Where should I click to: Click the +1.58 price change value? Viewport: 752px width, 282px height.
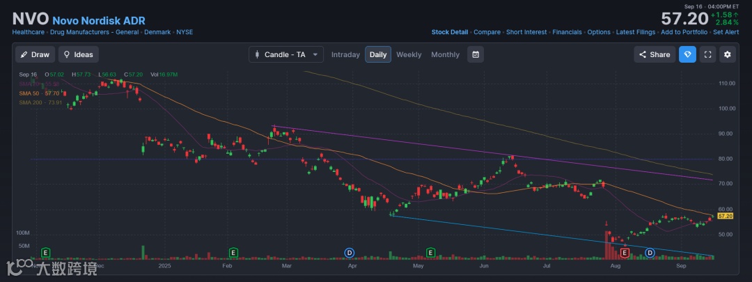pos(725,15)
